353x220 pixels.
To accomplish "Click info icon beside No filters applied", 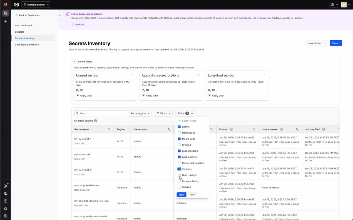I will pyautogui.click(x=96, y=121).
